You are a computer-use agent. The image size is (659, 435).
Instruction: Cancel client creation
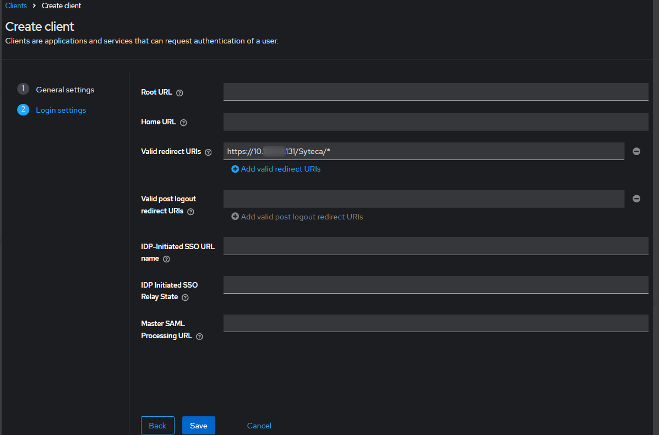259,426
